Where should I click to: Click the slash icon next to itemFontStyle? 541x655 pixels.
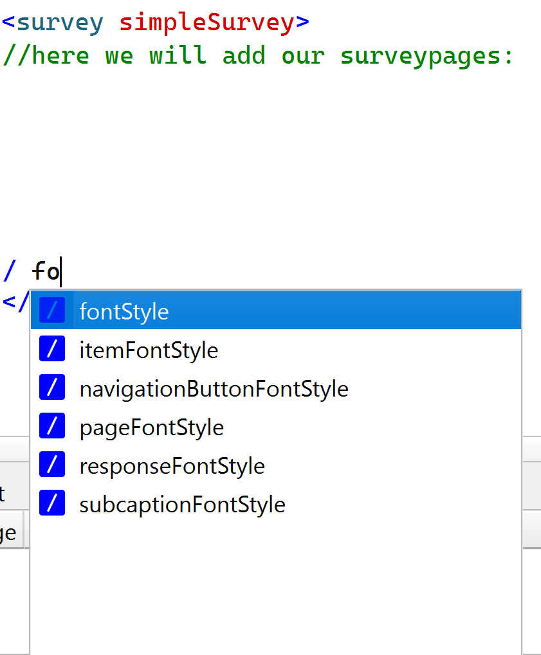tap(52, 350)
